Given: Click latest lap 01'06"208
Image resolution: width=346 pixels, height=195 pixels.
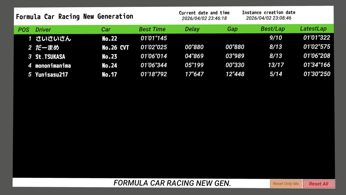Looking at the screenshot, I should point(317,55).
